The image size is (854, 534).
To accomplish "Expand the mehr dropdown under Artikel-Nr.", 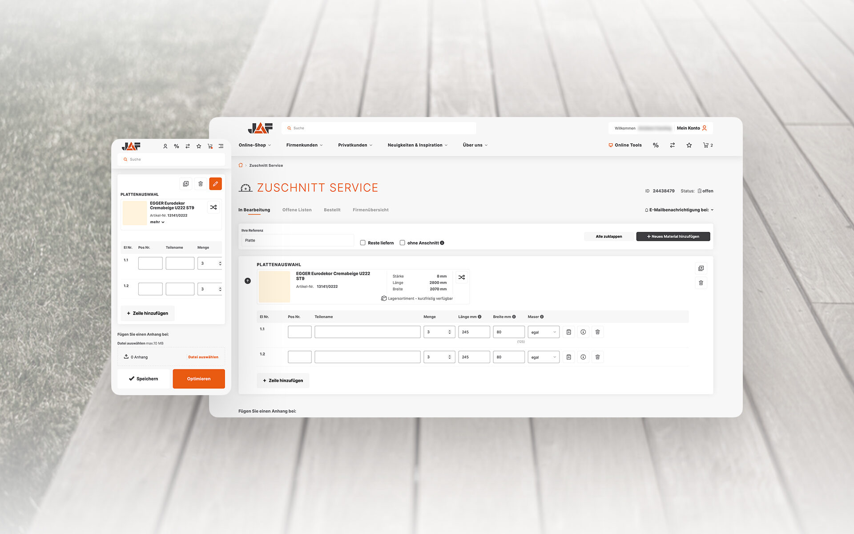I will pyautogui.click(x=157, y=222).
